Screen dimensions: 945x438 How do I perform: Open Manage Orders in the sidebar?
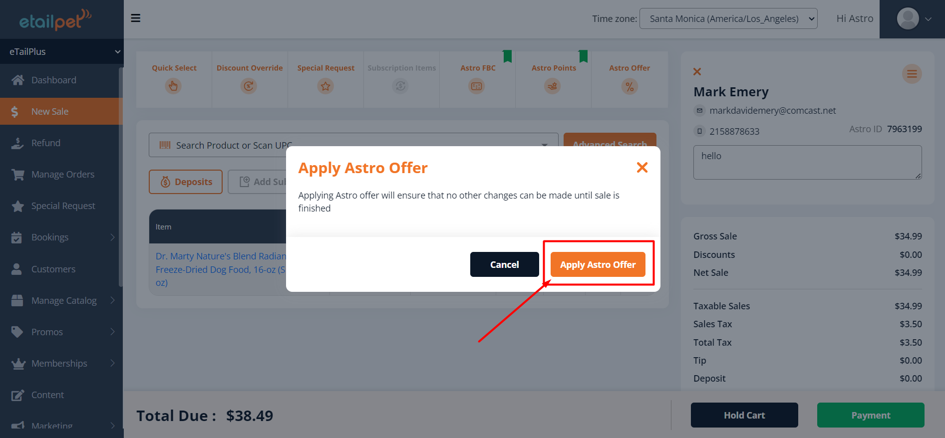(x=62, y=175)
